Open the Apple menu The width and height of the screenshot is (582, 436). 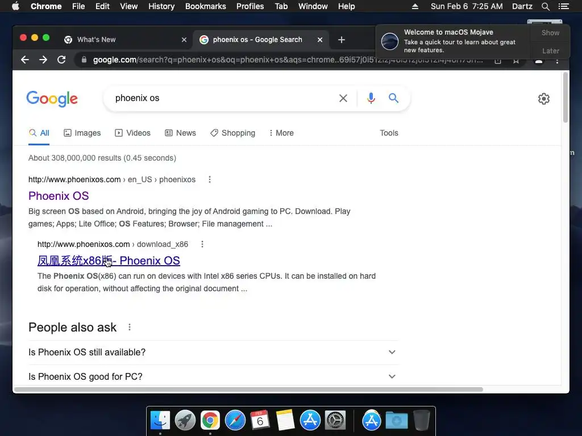point(15,6)
